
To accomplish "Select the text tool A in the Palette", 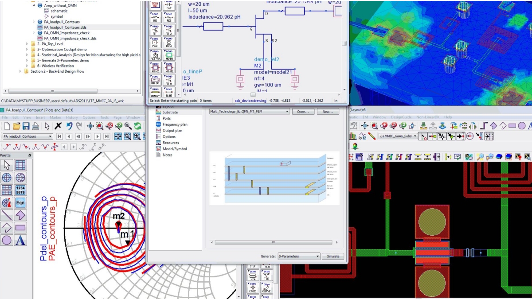I will click(x=20, y=240).
